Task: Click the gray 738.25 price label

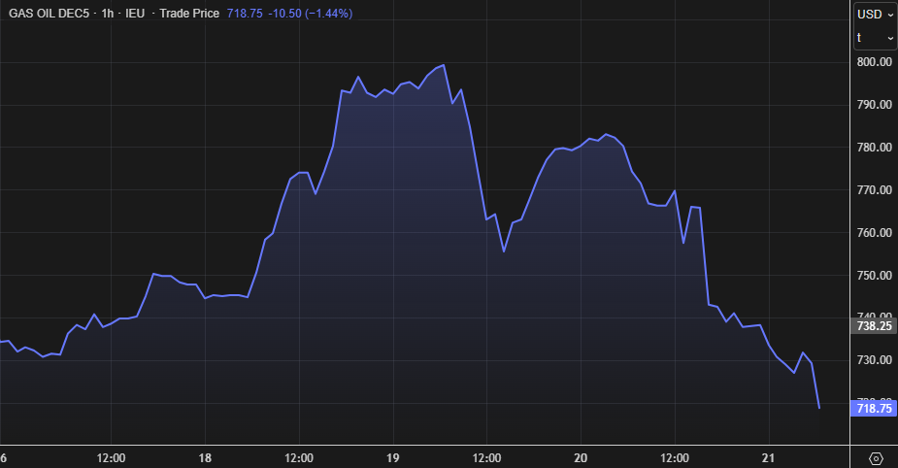Action: point(875,327)
